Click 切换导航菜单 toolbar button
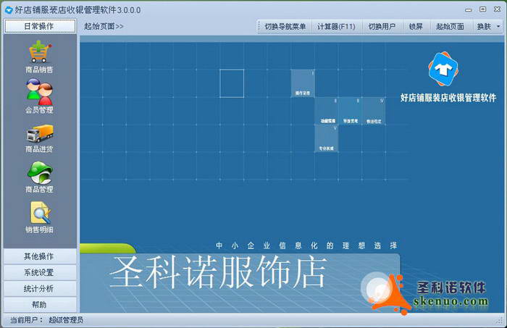 click(x=285, y=26)
